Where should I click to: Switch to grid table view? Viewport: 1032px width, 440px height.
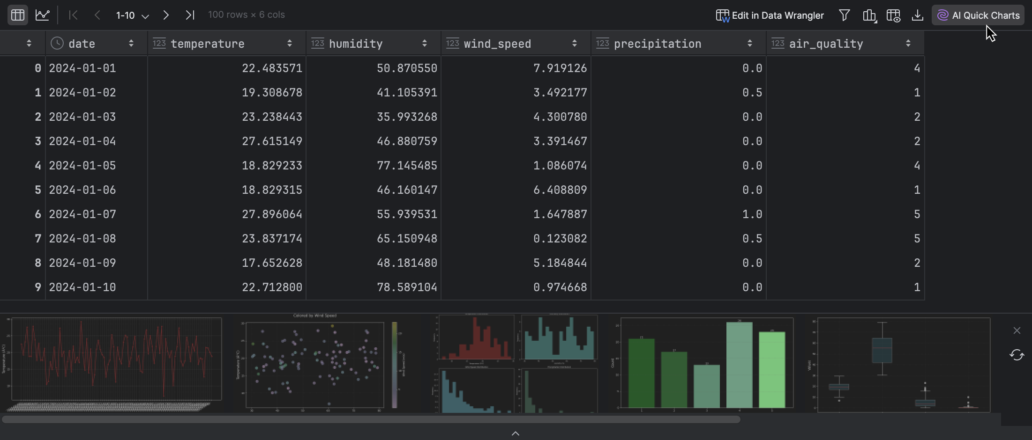point(17,15)
